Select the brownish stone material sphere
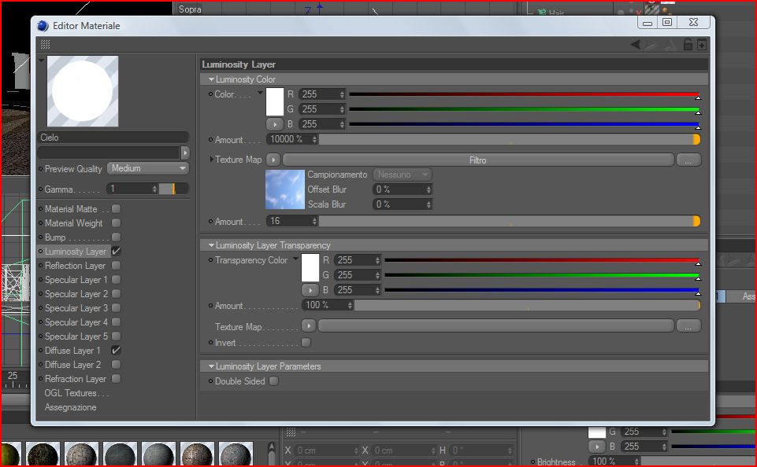 [197, 454]
